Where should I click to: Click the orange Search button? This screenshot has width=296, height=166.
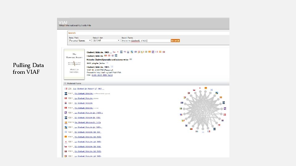[175, 41]
